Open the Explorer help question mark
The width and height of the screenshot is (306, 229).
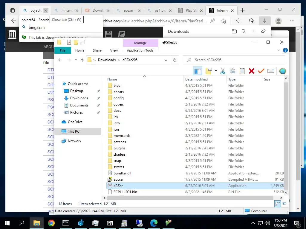tap(285, 50)
